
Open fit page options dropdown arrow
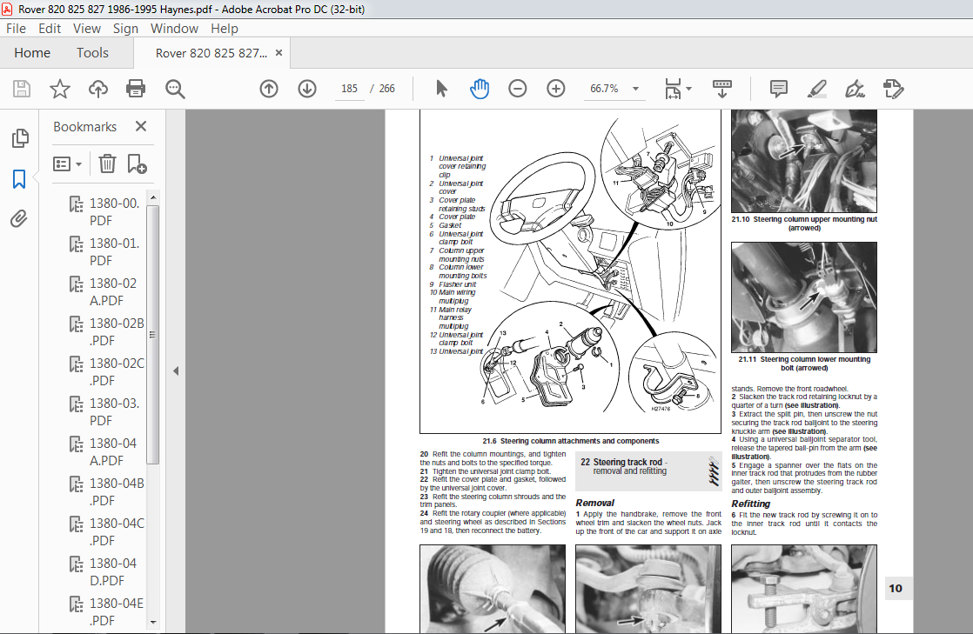coord(688,89)
